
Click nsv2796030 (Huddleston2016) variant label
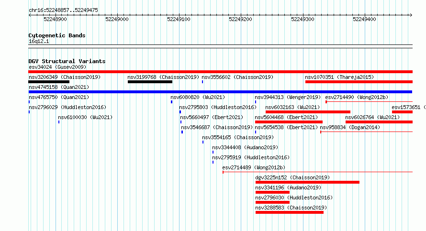point(294,198)
